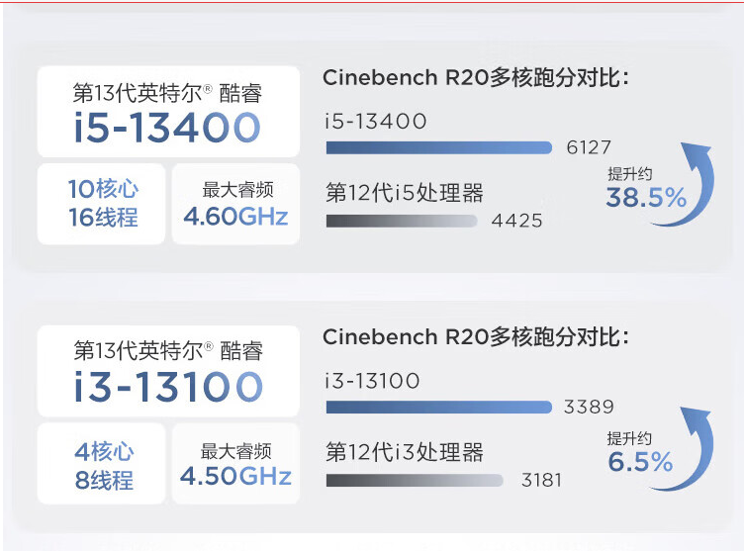Click the 10核心 16线程 spec box
Screen dimensions: 744x551
pos(102,203)
